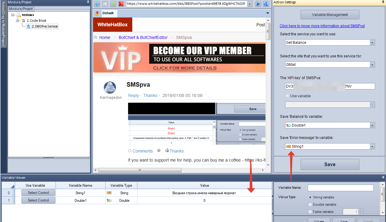Viewport: 386px width, 222px height.
Task: Select the 'Double variable' radio option
Action: coord(310,204)
